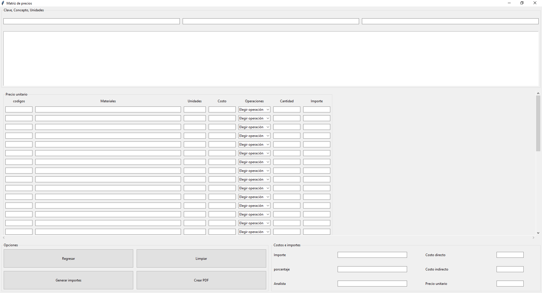This screenshot has width=542, height=293.
Task: Focus the Analista input field
Action: [x=372, y=284]
